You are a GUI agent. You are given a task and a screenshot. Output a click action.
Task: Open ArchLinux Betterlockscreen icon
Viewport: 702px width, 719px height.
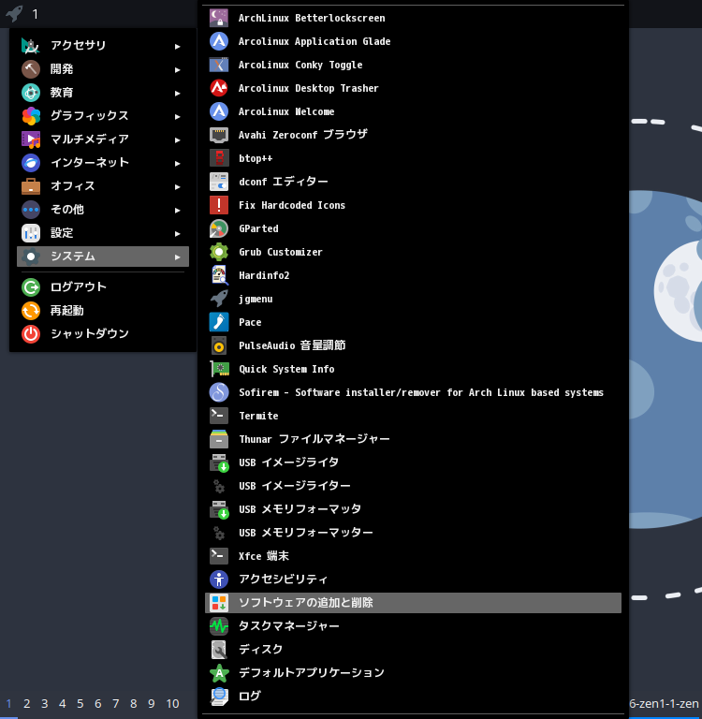tap(219, 18)
